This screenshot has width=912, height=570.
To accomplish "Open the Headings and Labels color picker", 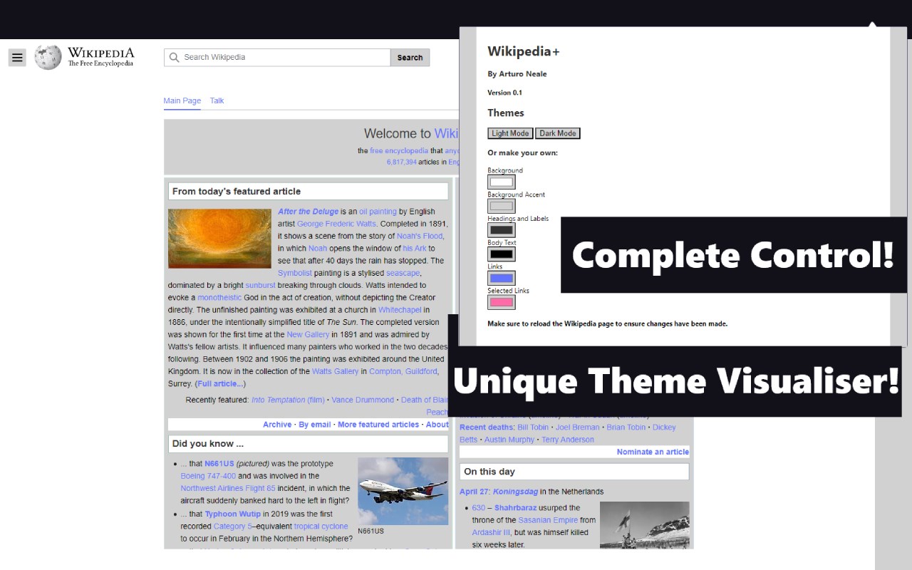I will pos(502,230).
